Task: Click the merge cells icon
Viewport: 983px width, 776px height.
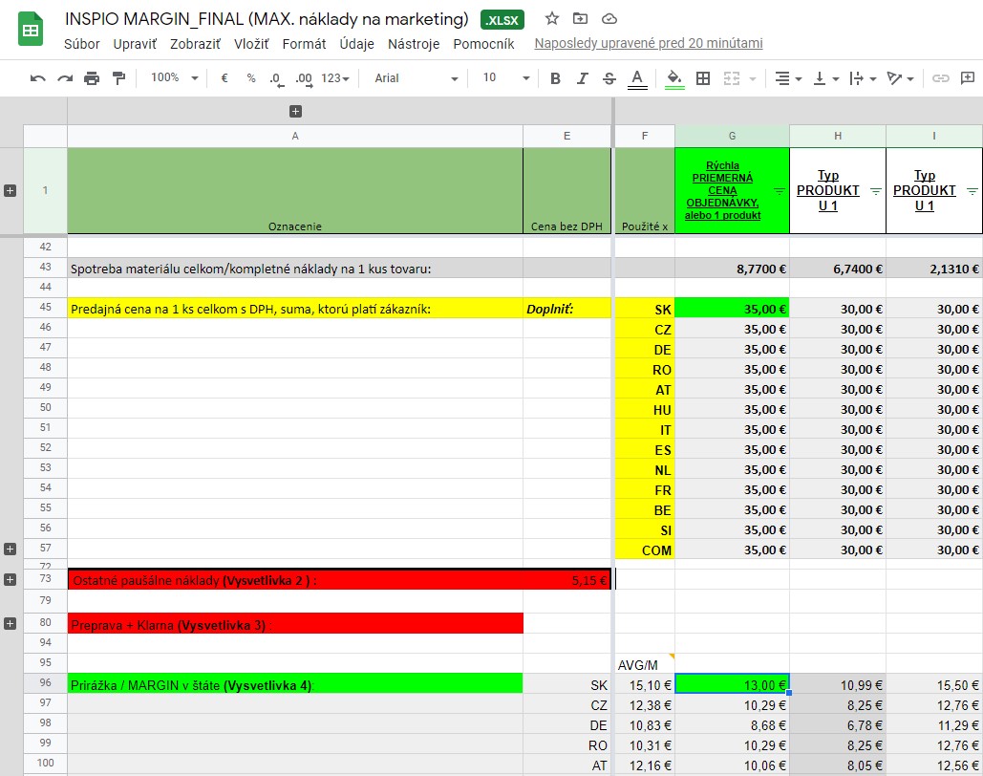Action: pyautogui.click(x=732, y=78)
